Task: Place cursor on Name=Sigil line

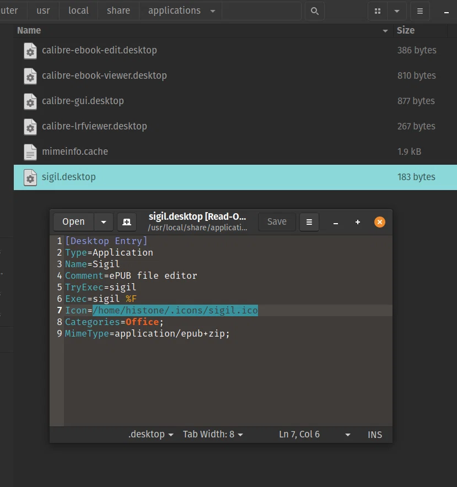Action: click(x=92, y=264)
